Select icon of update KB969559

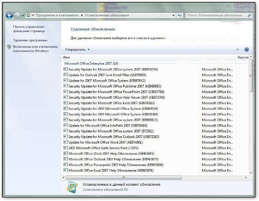[x=66, y=108]
